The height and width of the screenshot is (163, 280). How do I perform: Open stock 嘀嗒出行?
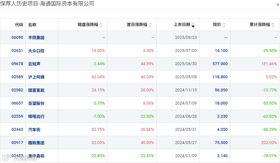36,117
